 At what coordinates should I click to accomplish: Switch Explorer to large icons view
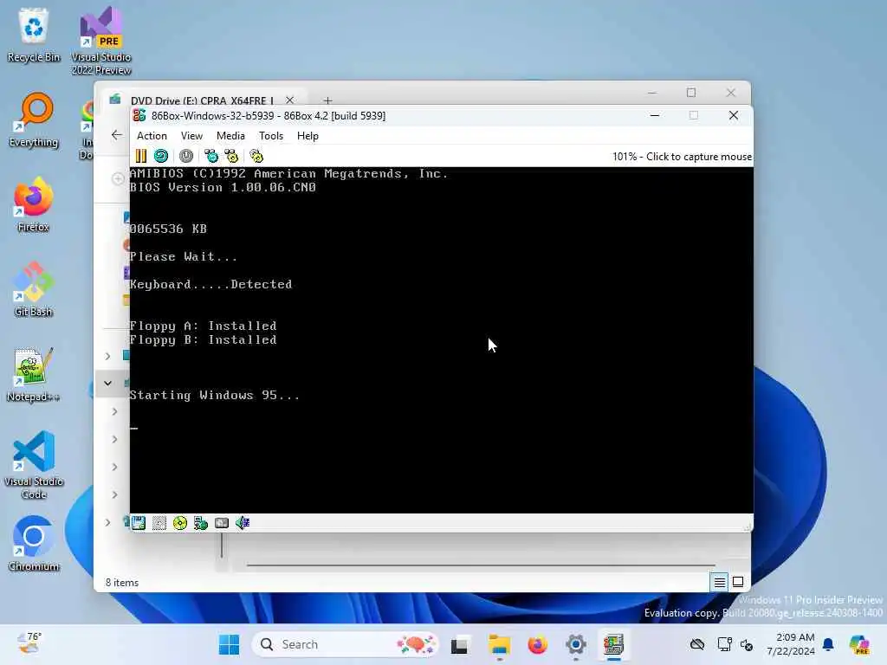(738, 582)
